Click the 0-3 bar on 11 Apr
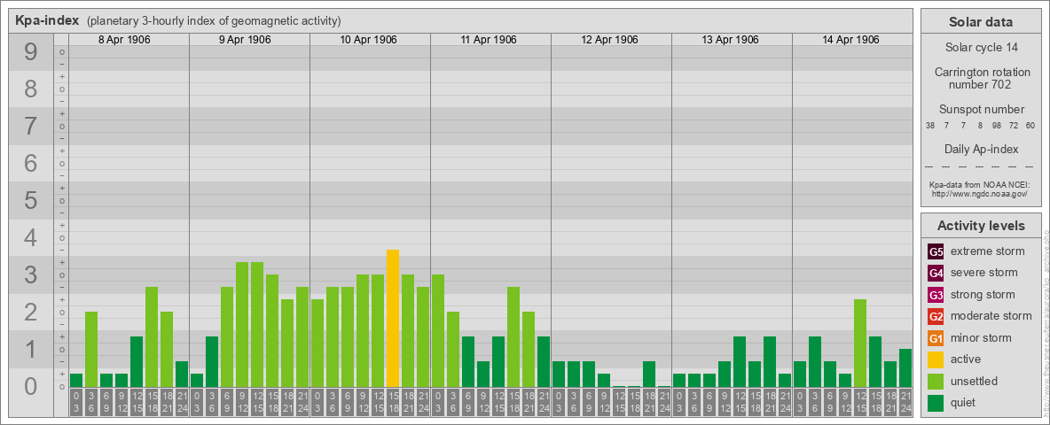The width and height of the screenshot is (1050, 425). click(x=438, y=330)
